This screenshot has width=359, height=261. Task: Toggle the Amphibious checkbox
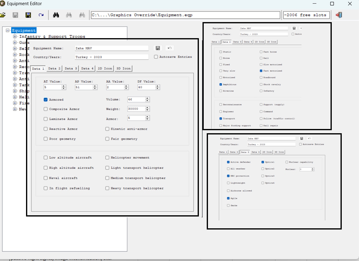coord(221,84)
